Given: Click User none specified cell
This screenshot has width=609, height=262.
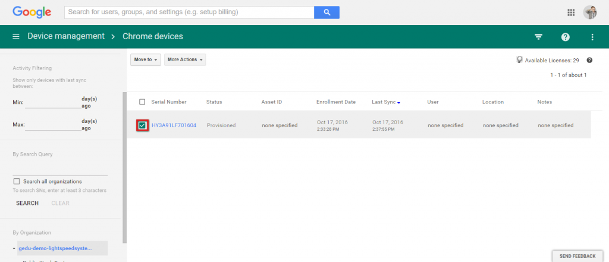Looking at the screenshot, I should coord(446,125).
